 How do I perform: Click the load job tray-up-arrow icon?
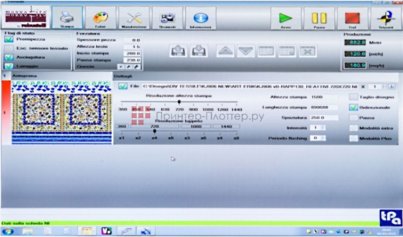click(178, 51)
